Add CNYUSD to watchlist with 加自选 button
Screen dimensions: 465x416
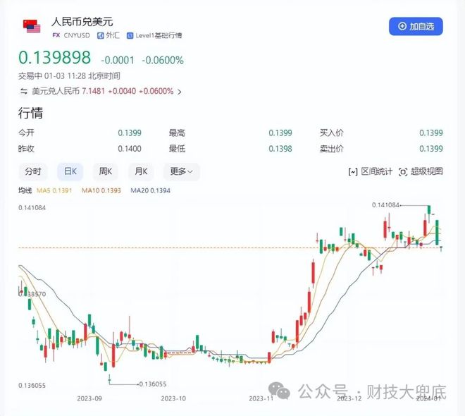coord(416,26)
